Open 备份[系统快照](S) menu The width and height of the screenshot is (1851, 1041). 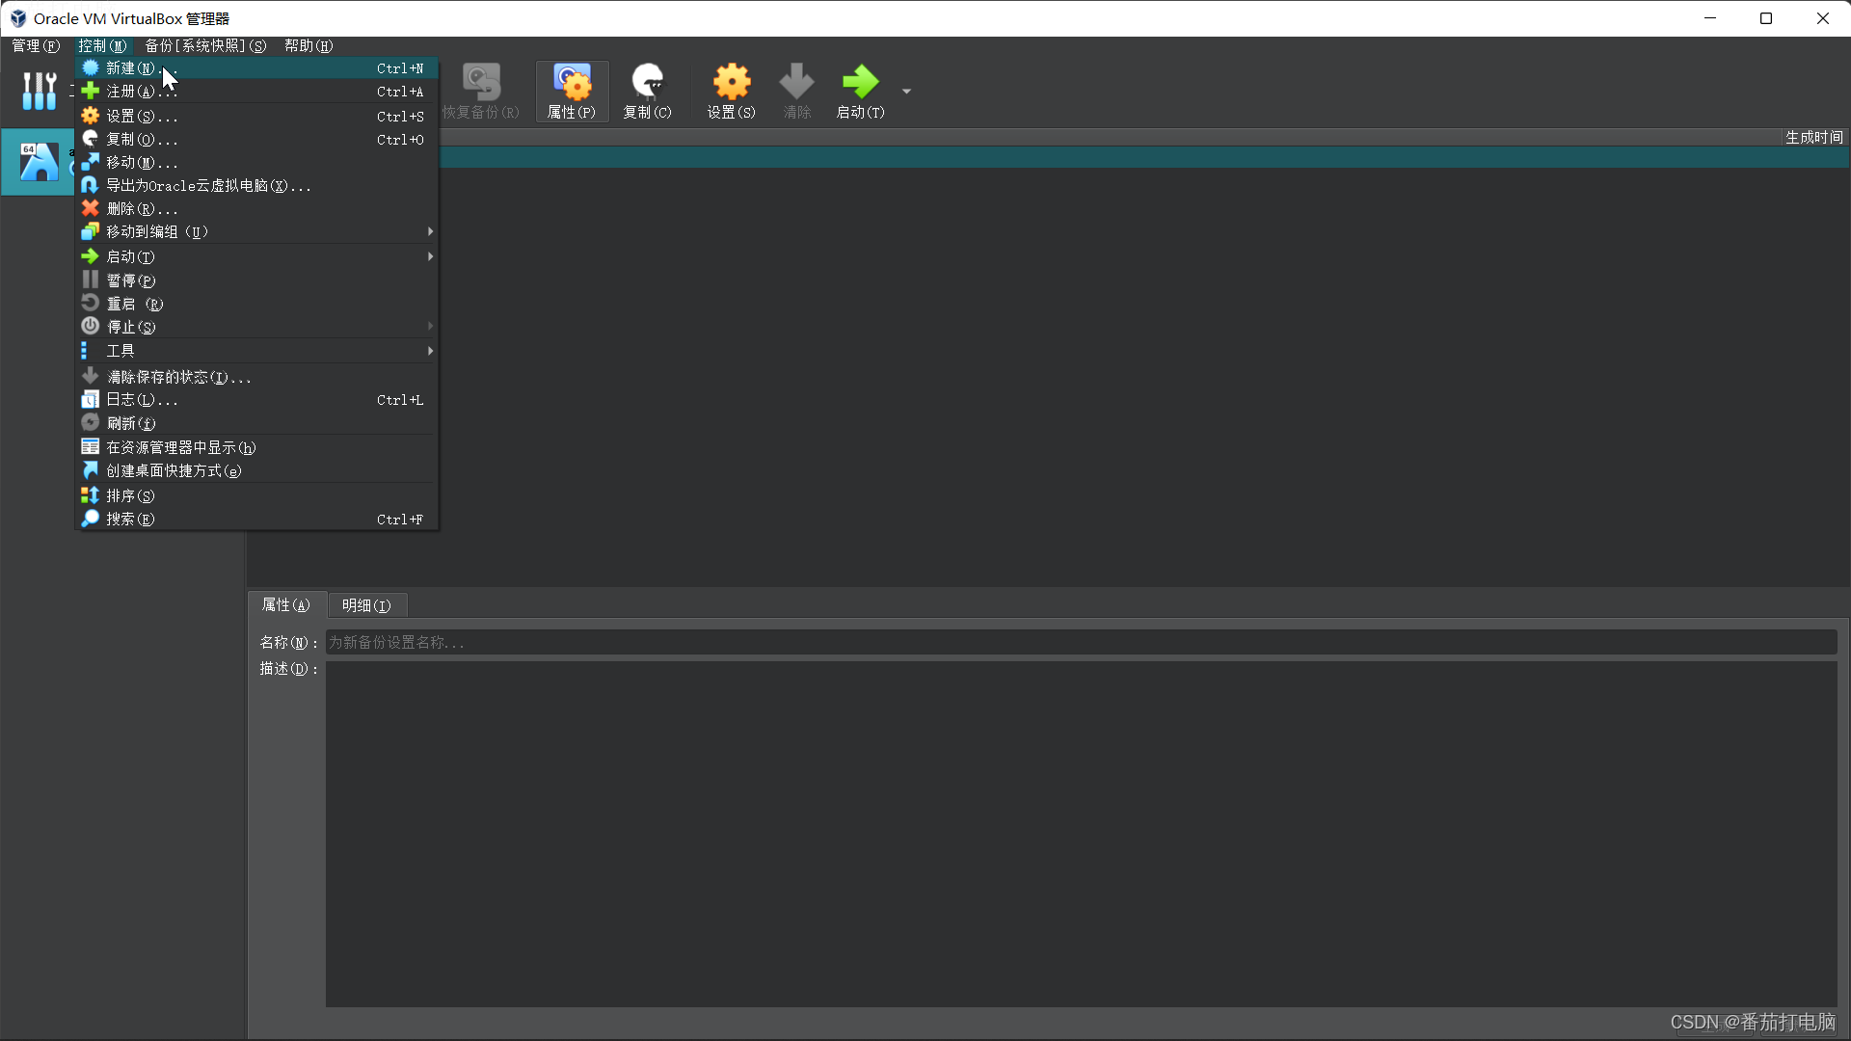click(x=205, y=45)
